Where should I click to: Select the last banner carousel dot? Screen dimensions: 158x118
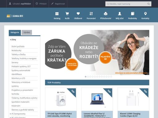pyautogui.click(x=111, y=77)
